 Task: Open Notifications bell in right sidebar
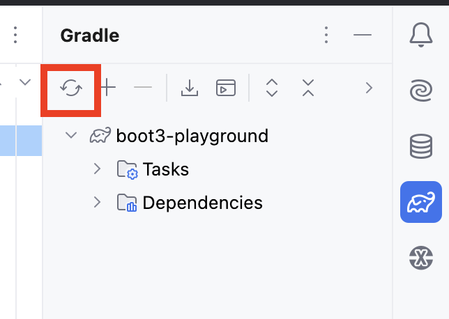pyautogui.click(x=421, y=35)
